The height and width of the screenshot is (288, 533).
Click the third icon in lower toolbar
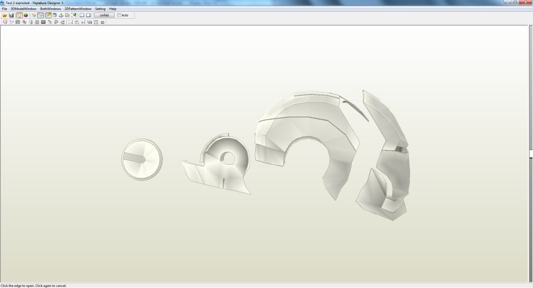pyautogui.click(x=18, y=22)
